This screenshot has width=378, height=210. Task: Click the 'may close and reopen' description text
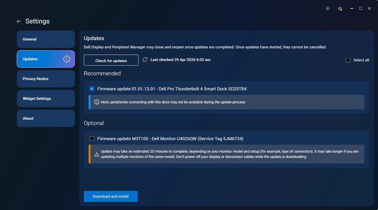[x=205, y=47]
